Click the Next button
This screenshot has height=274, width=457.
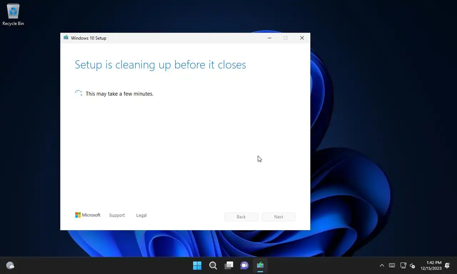click(279, 217)
